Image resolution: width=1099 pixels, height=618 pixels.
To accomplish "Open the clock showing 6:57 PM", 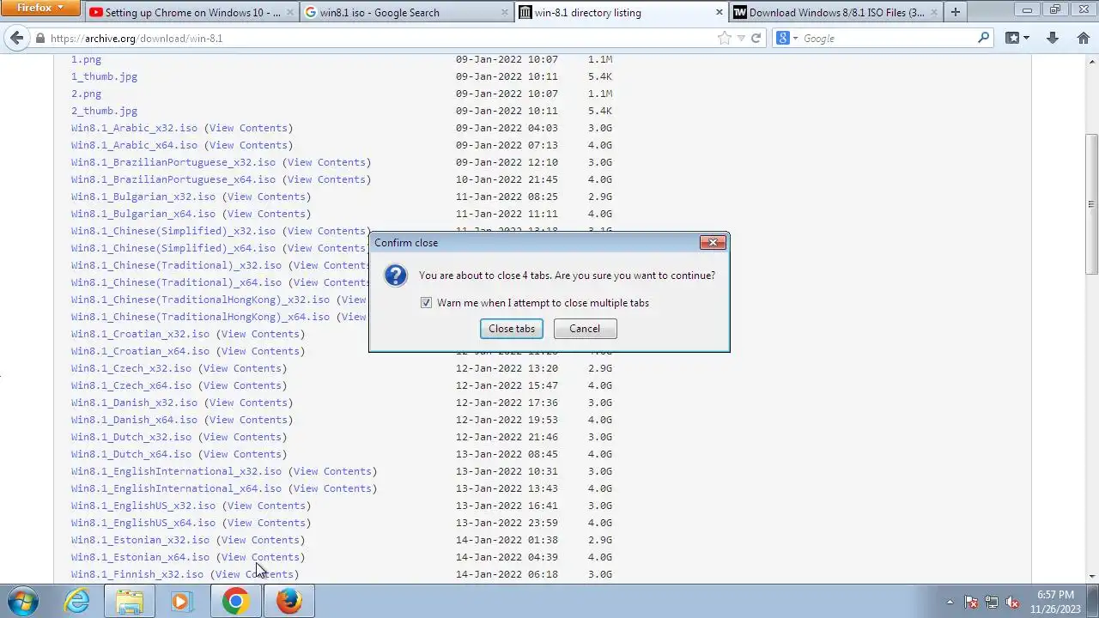I will (x=1055, y=595).
